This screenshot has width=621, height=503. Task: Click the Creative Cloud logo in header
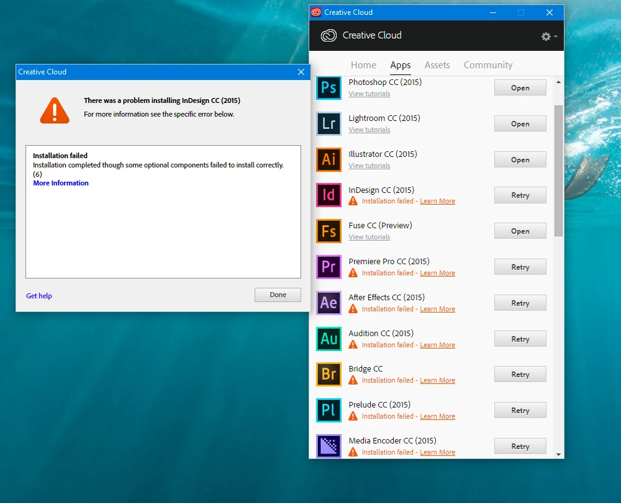pos(329,35)
